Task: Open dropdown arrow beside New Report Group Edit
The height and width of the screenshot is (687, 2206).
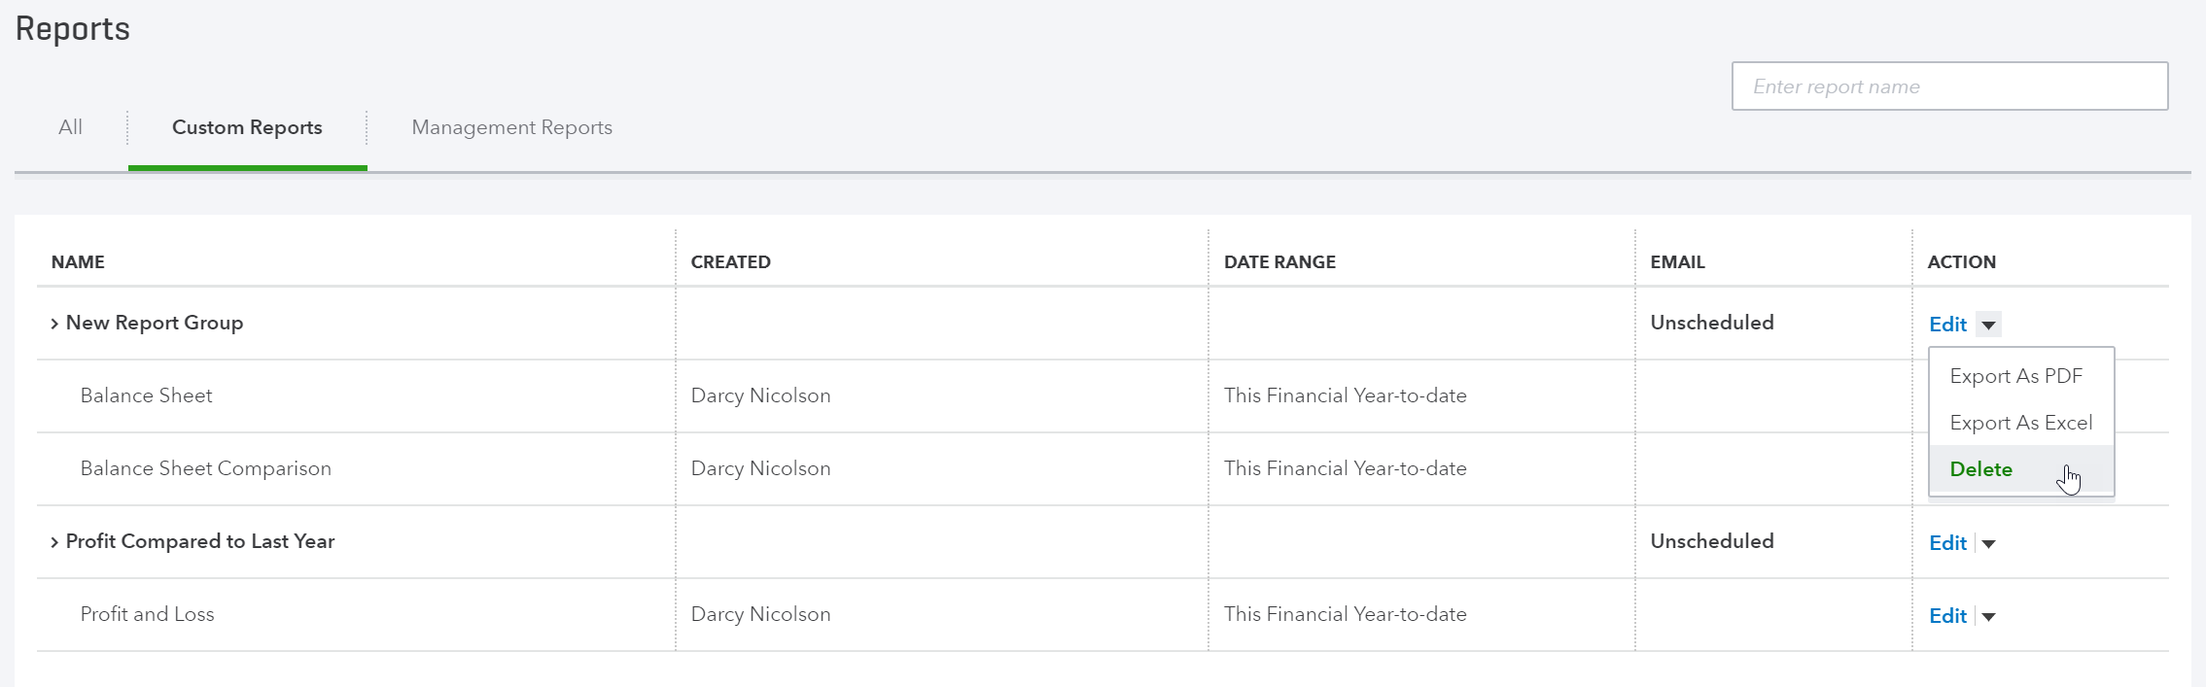Action: [x=1988, y=325]
